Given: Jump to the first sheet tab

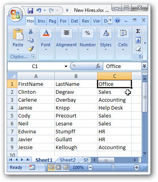Looking at the screenshot, I should pos(11,160).
